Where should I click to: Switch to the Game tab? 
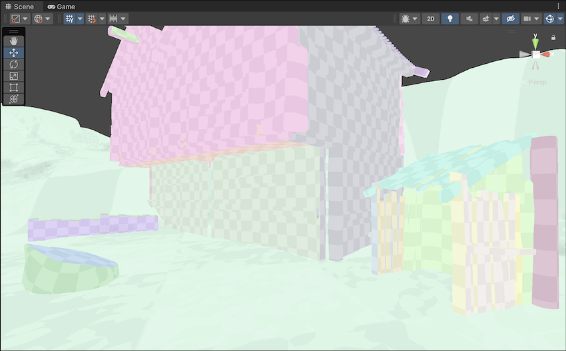click(61, 7)
